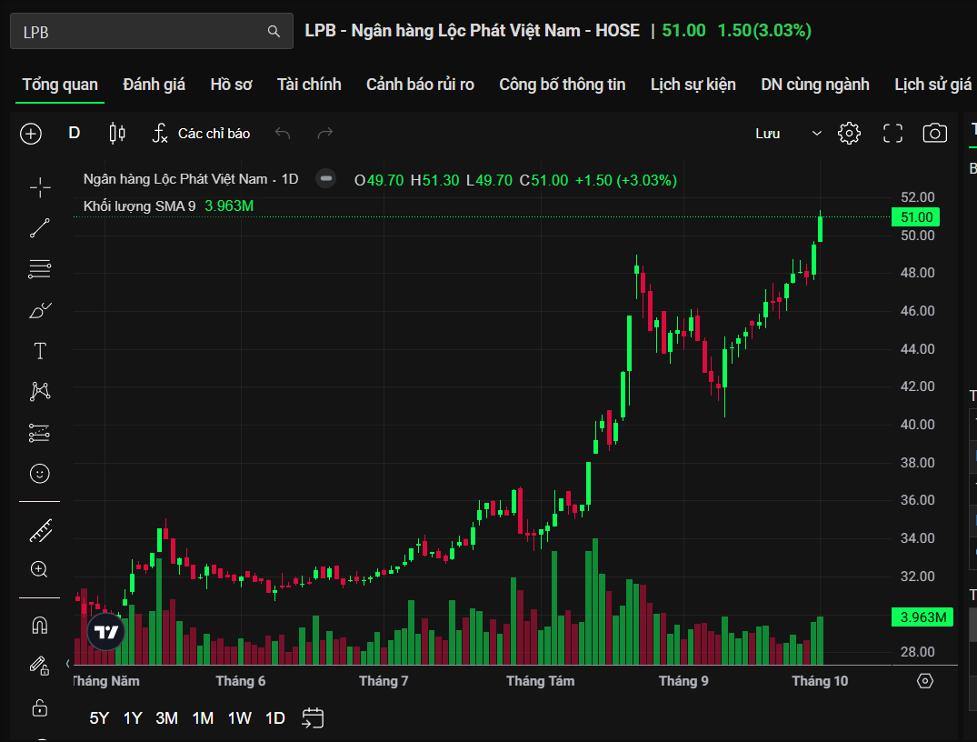The height and width of the screenshot is (742, 977).
Task: Take a chart snapshot with camera icon
Action: tap(934, 134)
